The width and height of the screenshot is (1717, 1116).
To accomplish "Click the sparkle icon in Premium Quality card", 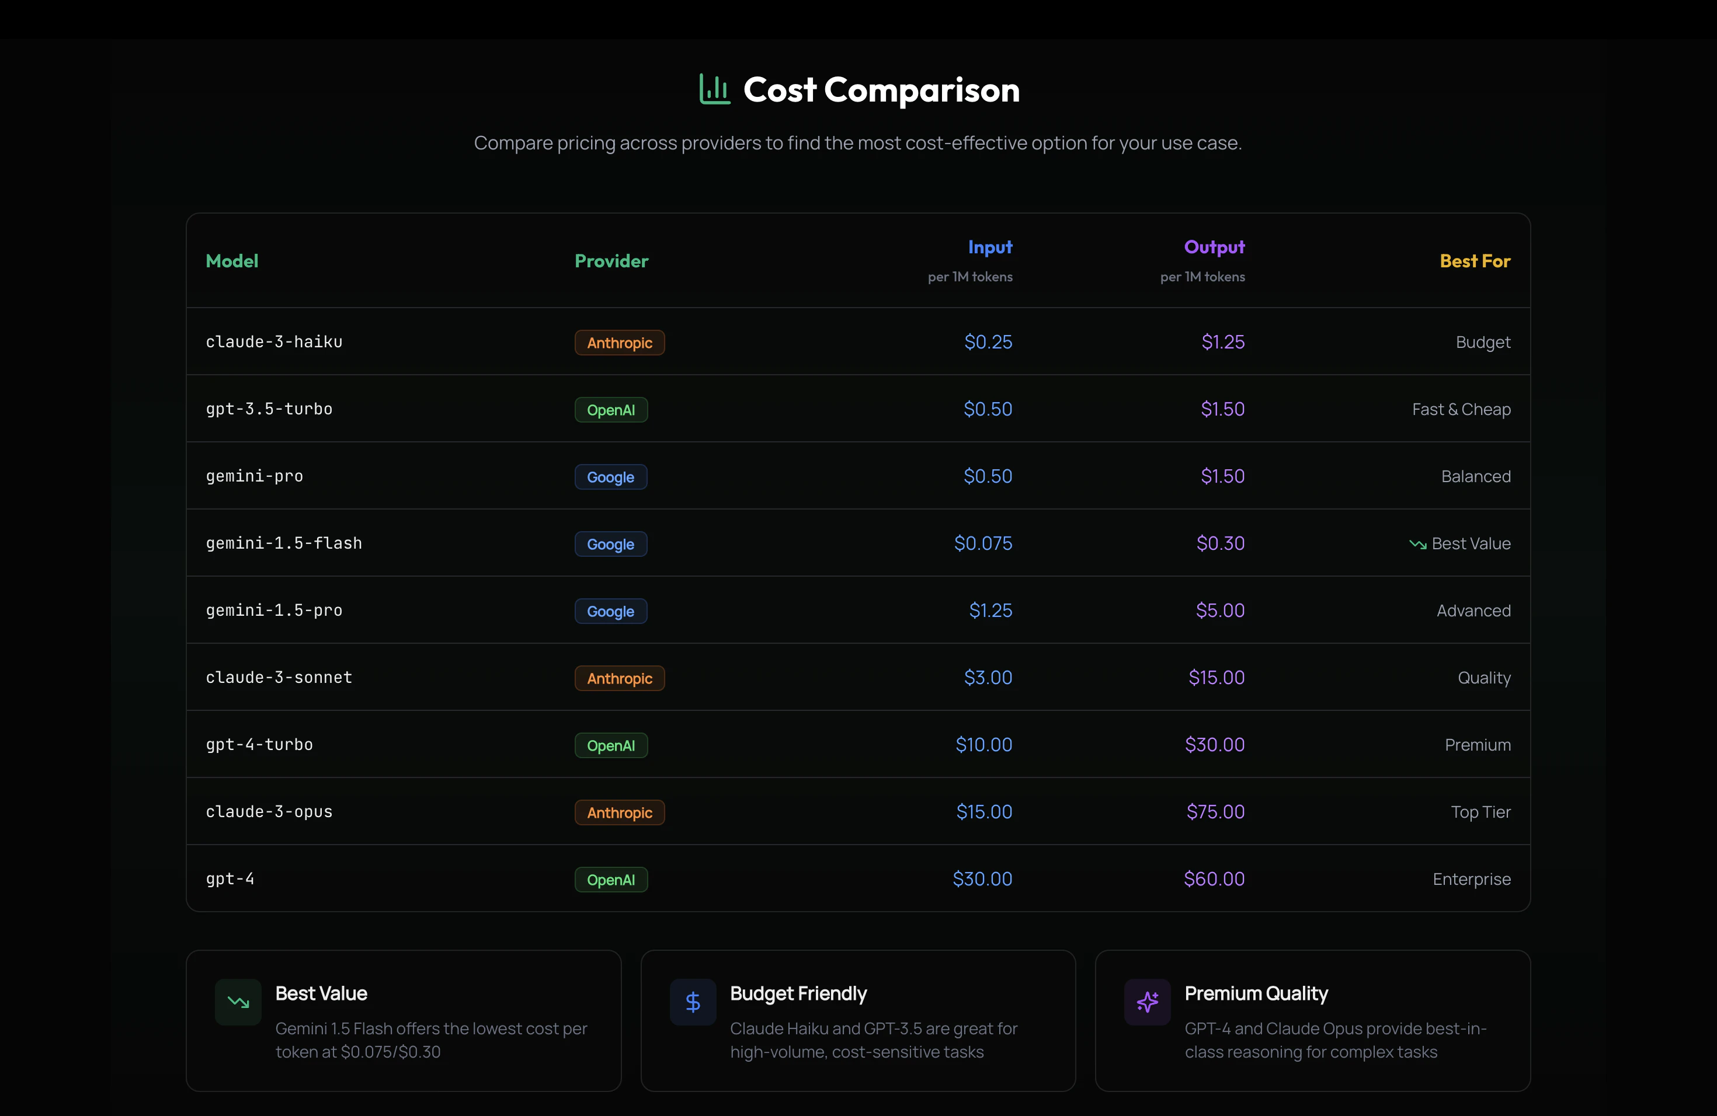I will (1147, 1002).
